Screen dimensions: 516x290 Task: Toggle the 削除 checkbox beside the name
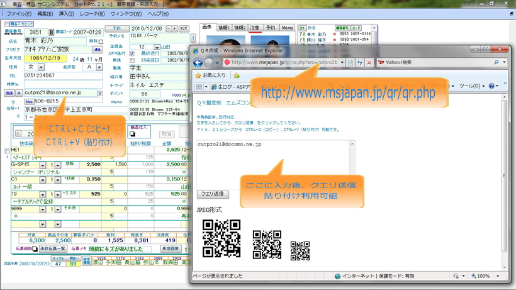point(101,42)
